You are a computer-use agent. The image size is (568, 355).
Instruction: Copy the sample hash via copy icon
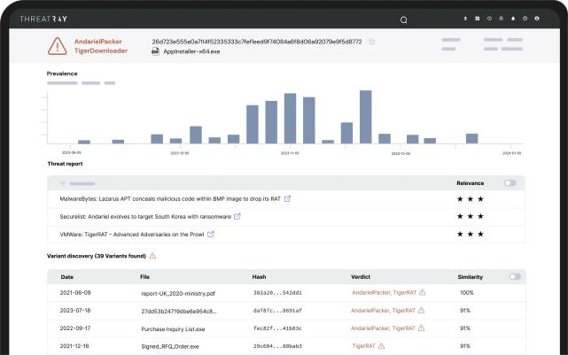[371, 41]
